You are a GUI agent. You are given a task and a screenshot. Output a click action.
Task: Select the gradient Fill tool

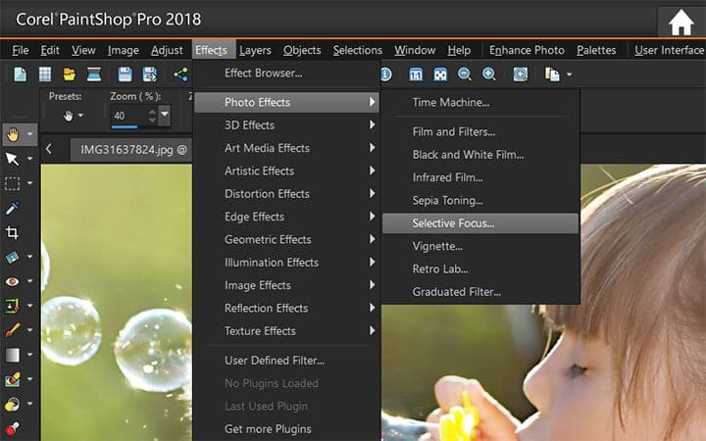click(12, 355)
